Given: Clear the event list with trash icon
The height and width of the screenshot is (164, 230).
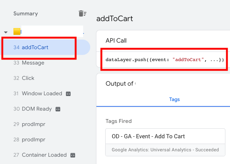Looking at the screenshot, I should (83, 13).
